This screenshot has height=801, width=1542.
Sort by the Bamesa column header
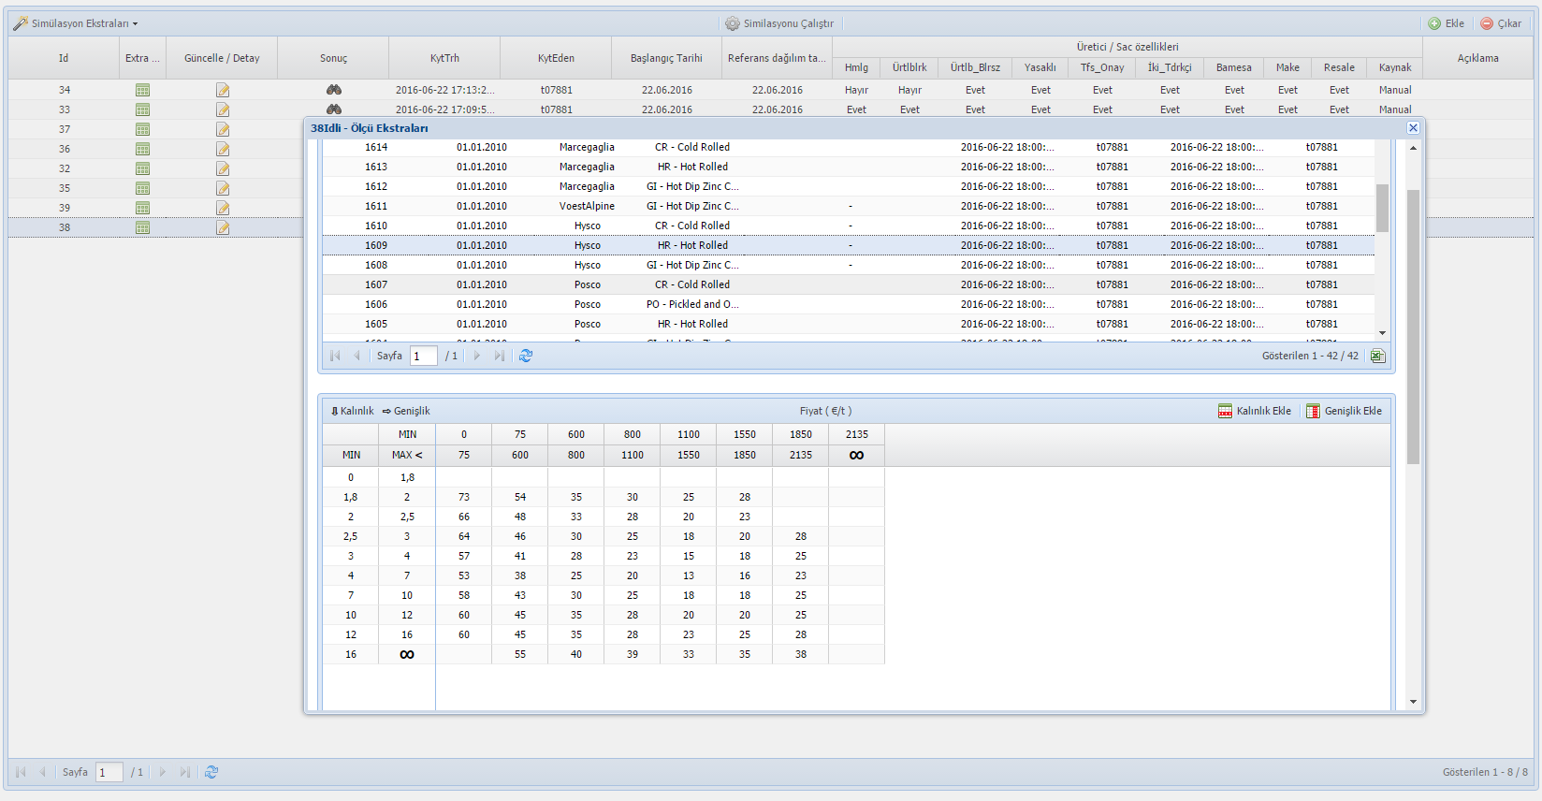pyautogui.click(x=1234, y=67)
